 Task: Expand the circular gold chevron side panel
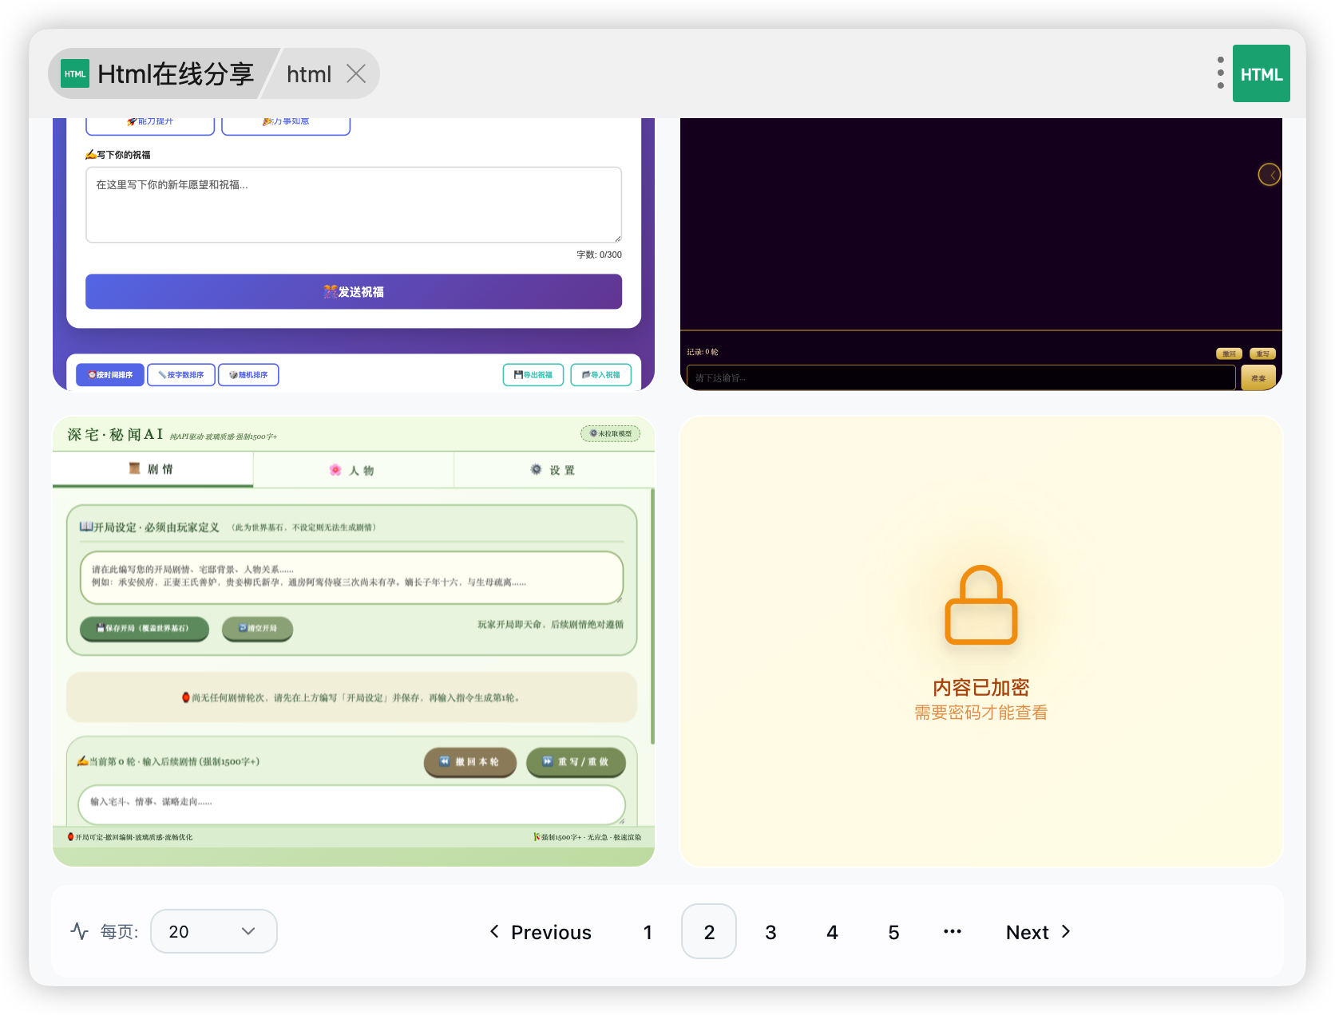[1269, 174]
